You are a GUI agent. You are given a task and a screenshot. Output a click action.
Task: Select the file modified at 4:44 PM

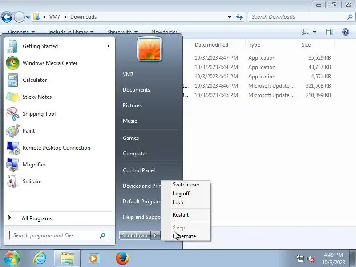pyautogui.click(x=259, y=67)
